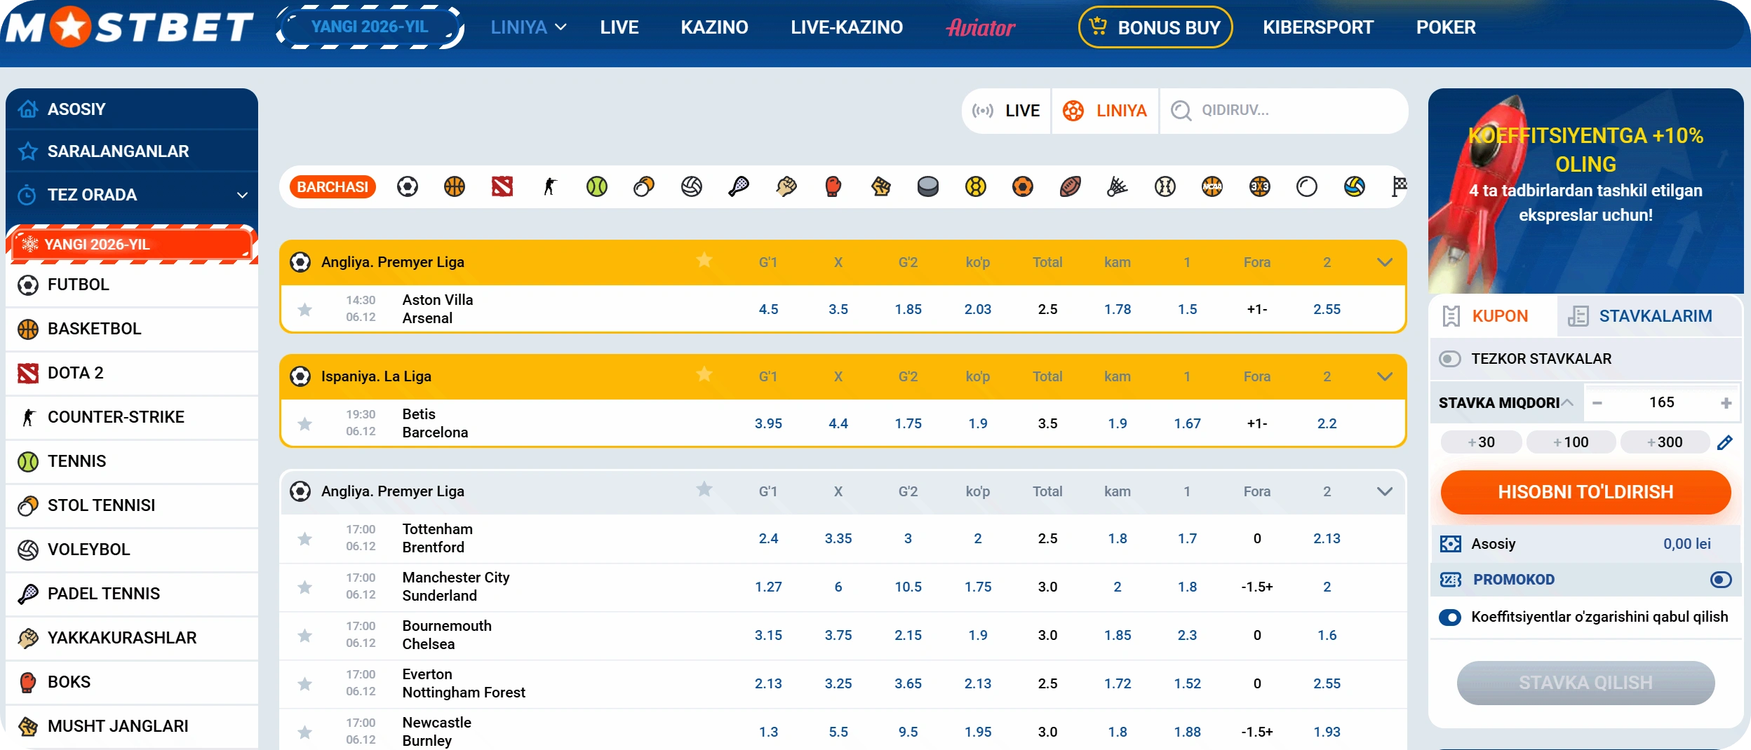Click the QIDIRUV search field
This screenshot has width=1751, height=750.
(x=1284, y=111)
